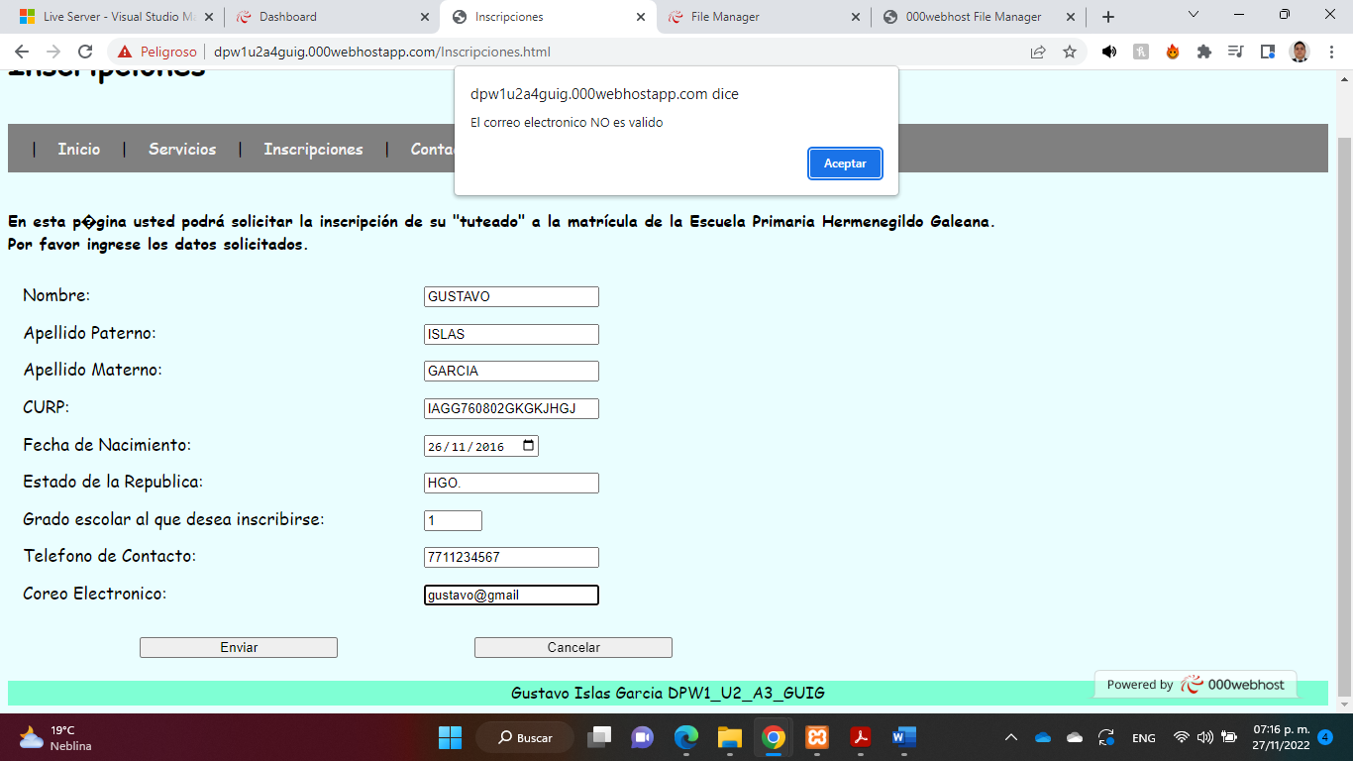Open the weather widget showing 19°C
Viewport: 1353px width, 761px height.
tap(55, 737)
